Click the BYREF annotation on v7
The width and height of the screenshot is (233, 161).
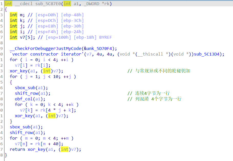[x=106, y=37]
